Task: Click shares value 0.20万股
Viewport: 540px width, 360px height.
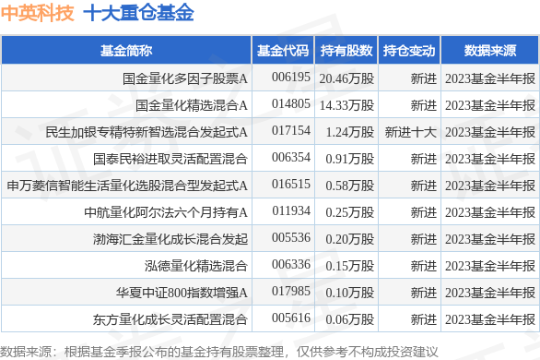Action: (x=350, y=239)
